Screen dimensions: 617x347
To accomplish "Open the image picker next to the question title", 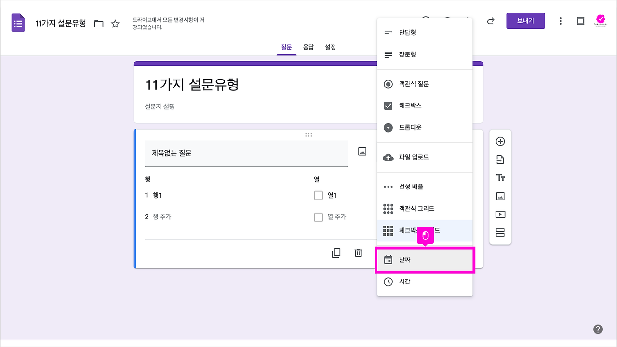I will pos(362,151).
